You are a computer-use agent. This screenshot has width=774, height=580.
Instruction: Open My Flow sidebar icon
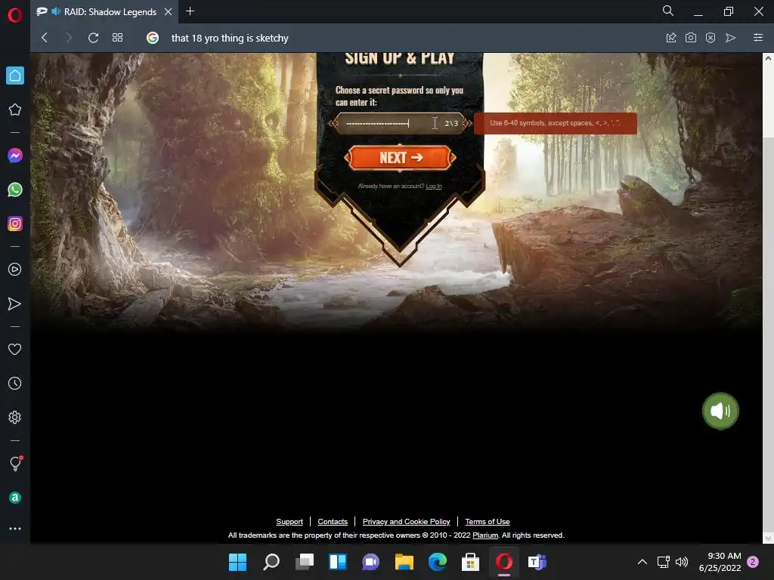tap(15, 304)
